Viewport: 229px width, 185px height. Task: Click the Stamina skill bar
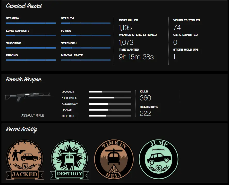pos(31,23)
